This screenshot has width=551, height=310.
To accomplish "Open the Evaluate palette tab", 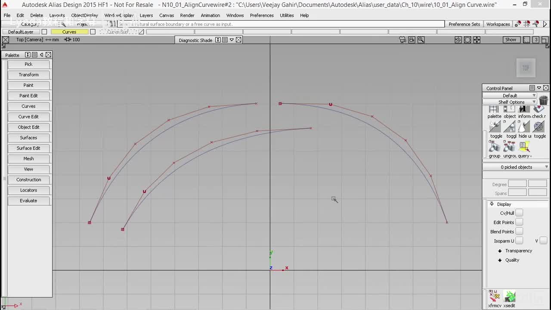I will pyautogui.click(x=28, y=201).
